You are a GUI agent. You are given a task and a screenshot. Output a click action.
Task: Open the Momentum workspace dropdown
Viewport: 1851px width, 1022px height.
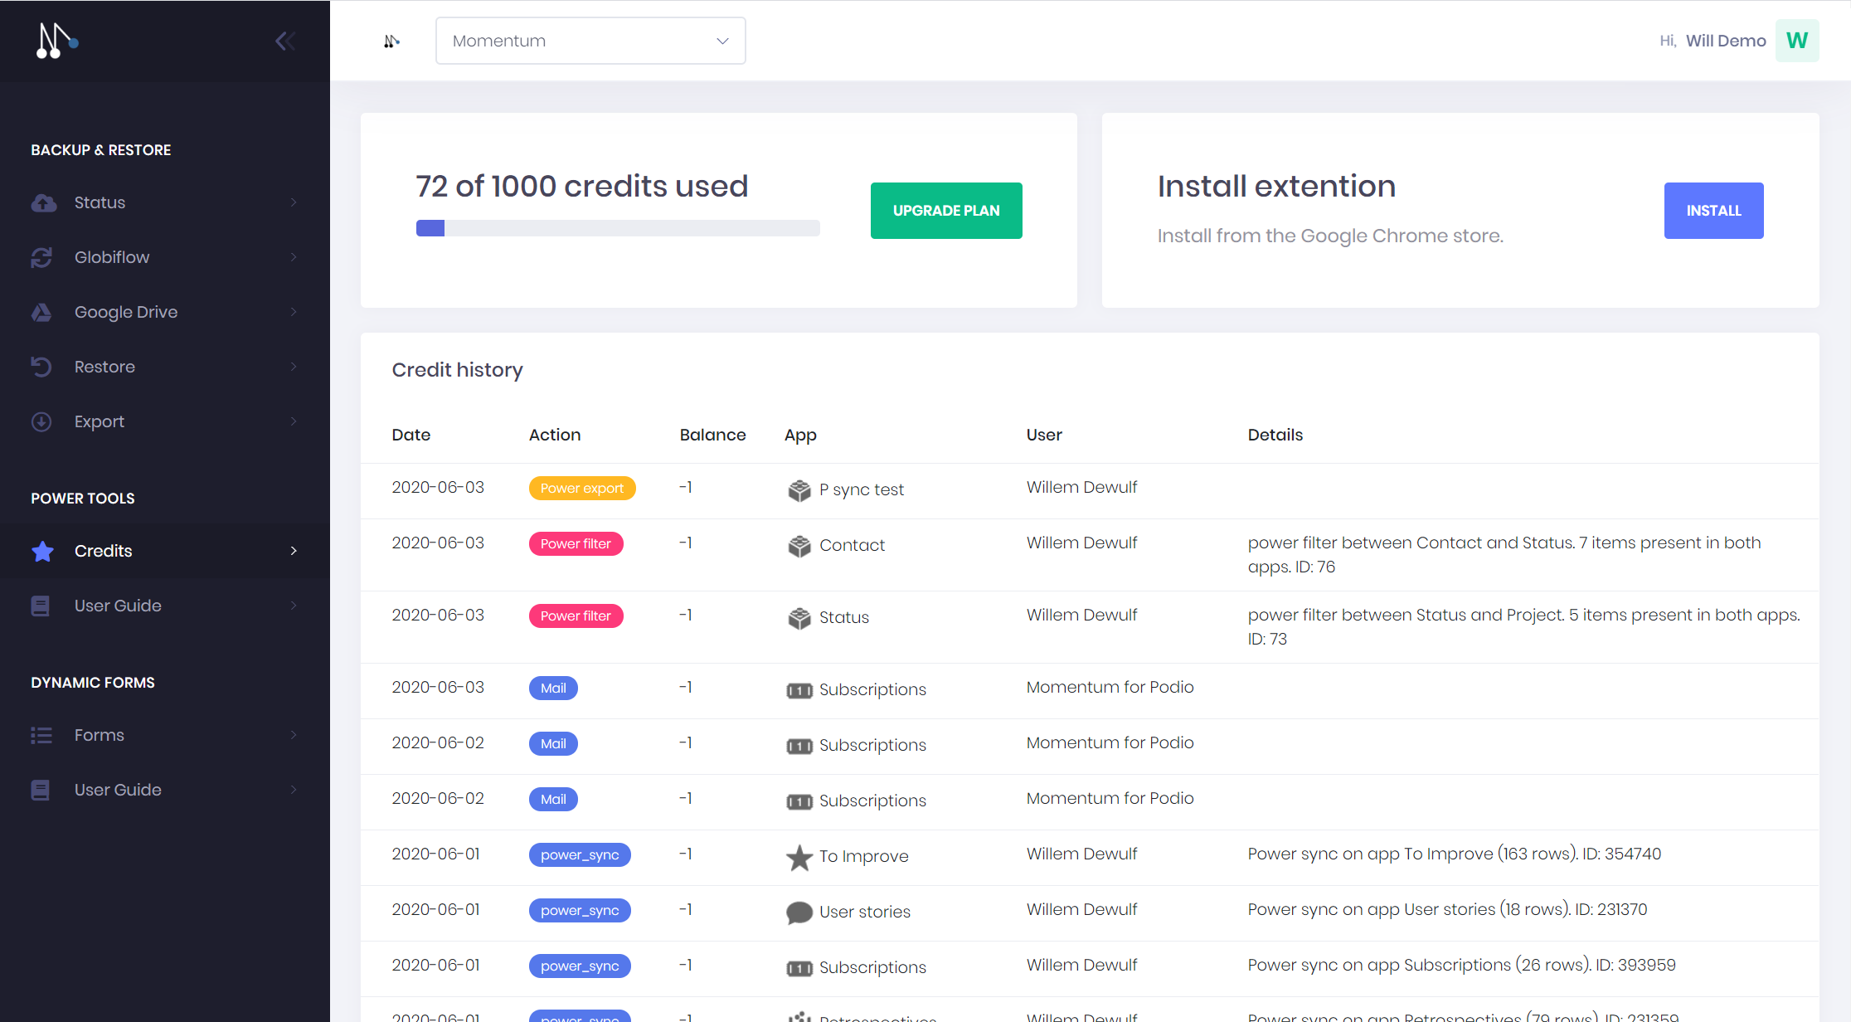(x=590, y=41)
